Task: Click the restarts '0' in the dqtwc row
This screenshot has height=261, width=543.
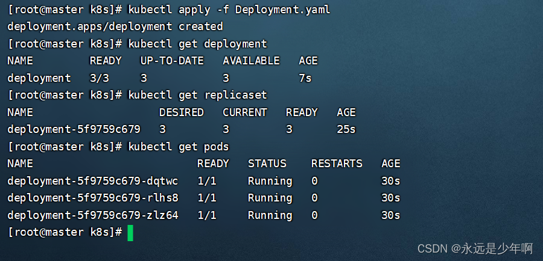Action: point(314,181)
